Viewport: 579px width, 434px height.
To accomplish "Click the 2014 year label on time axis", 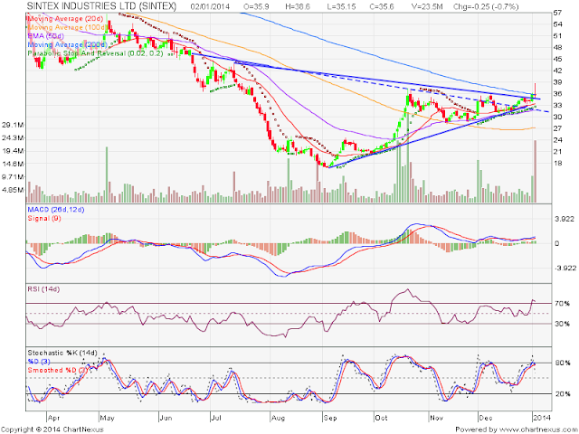I will pos(541,418).
